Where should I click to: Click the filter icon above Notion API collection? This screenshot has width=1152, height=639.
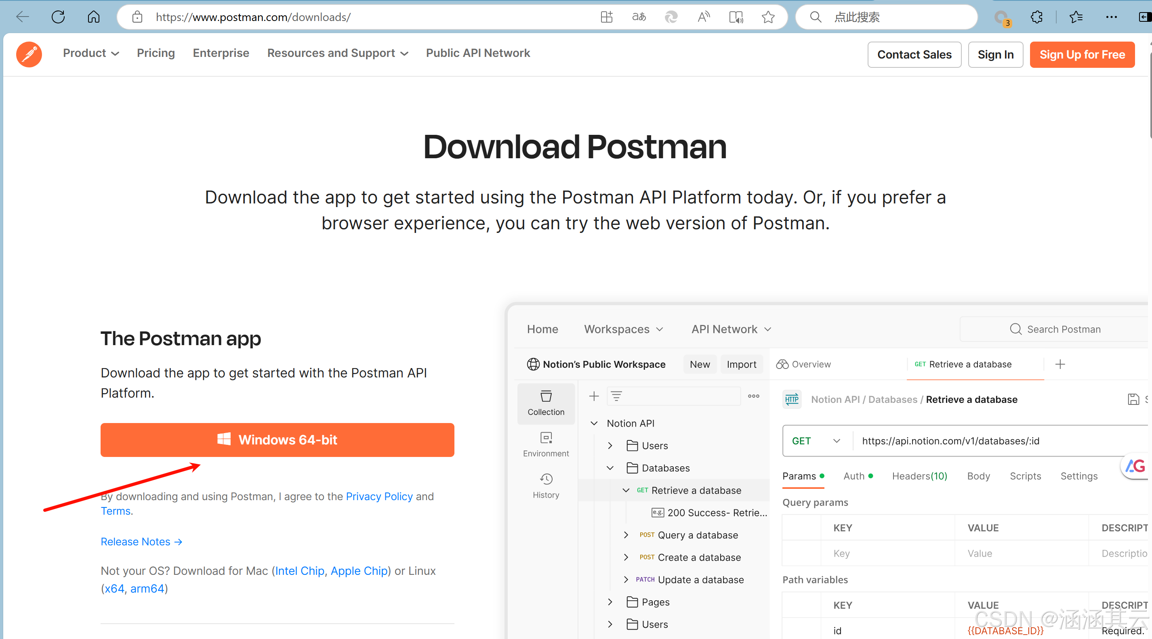[x=617, y=396]
